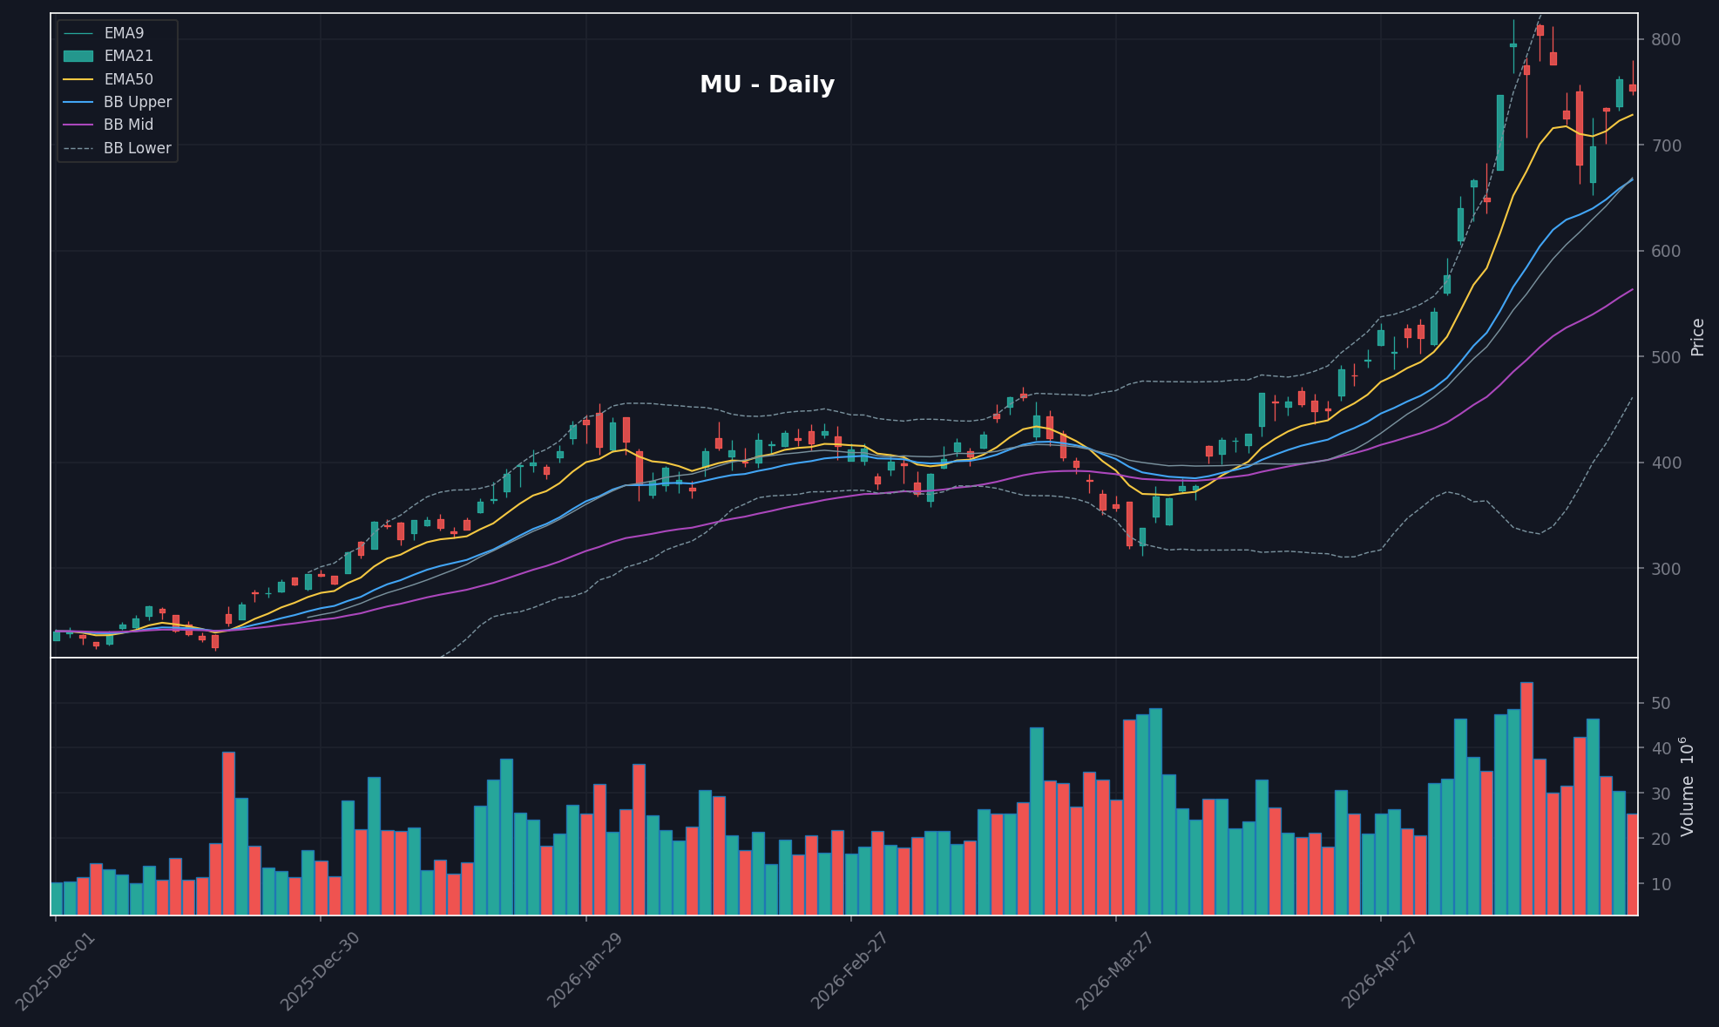The height and width of the screenshot is (1027, 1719).
Task: Click the 2026-Mar-27 date label
Action: coord(1115,970)
